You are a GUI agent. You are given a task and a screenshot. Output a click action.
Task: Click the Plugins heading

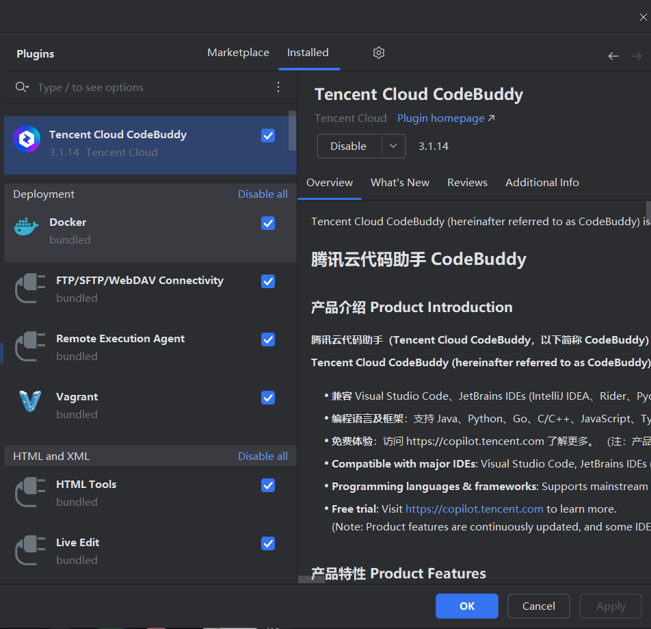click(36, 54)
